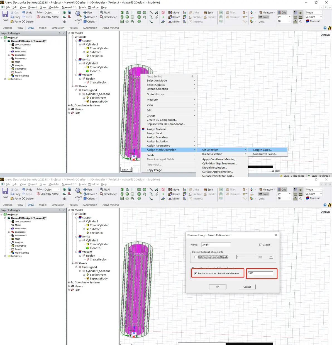Select Field Overlays in context-menu window Project Manager
Image resolution: width=332 pixels, height=345 pixels.
pyautogui.click(x=22, y=76)
